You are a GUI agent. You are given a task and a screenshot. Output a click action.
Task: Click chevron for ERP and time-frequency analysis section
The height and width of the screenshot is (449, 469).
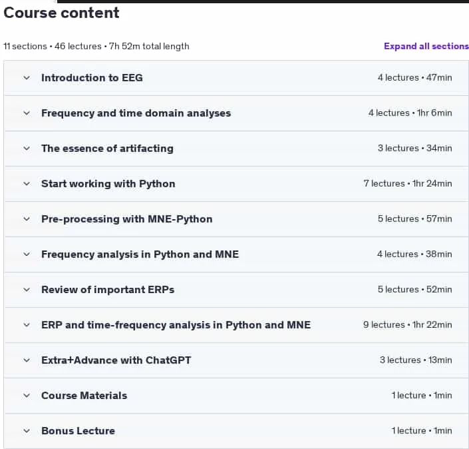pos(27,325)
